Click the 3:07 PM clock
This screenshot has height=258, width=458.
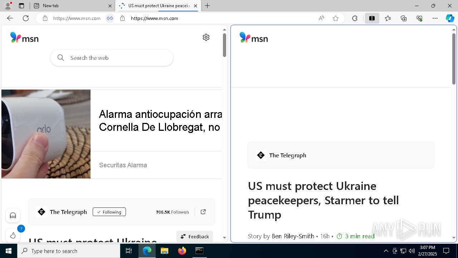tap(428, 248)
